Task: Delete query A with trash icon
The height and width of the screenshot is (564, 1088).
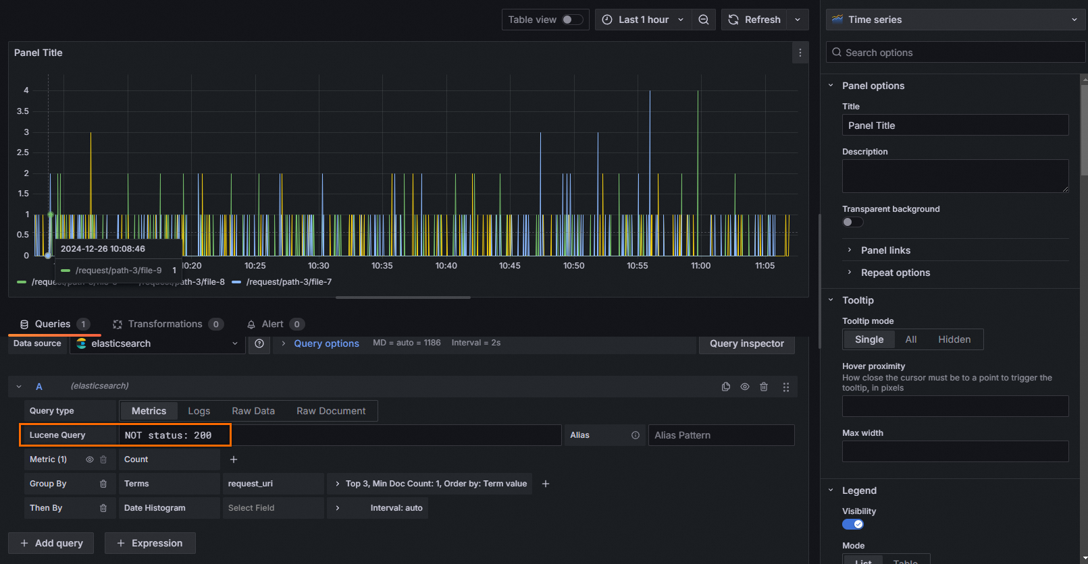Action: [764, 387]
